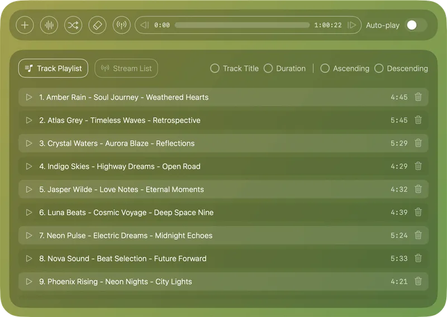Click the 4:32 duration value
Image resolution: width=447 pixels, height=317 pixels.
[399, 189]
